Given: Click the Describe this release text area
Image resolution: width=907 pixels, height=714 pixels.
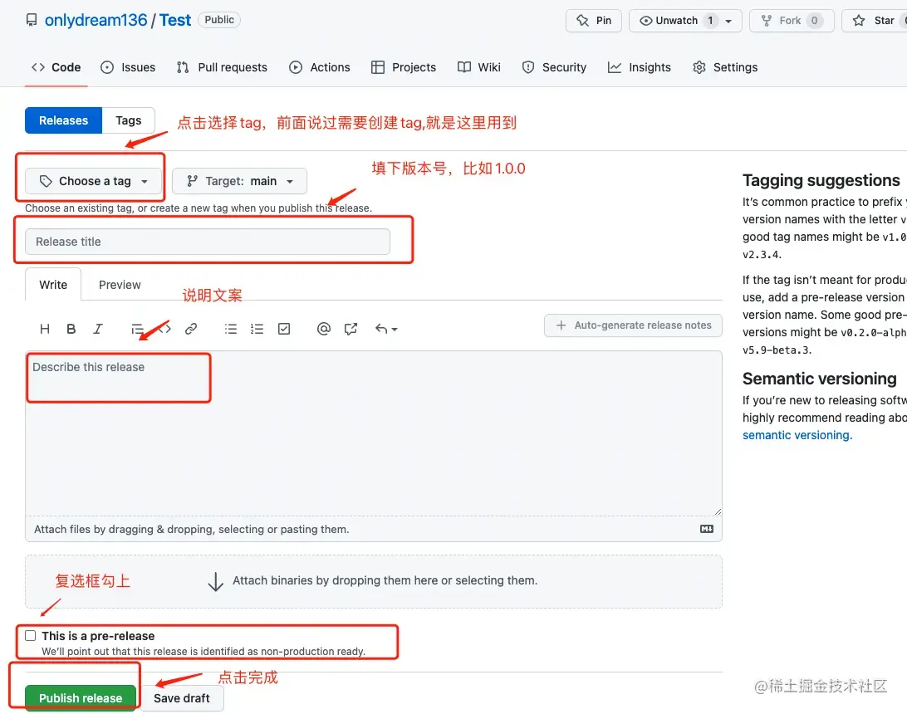Looking at the screenshot, I should (374, 433).
